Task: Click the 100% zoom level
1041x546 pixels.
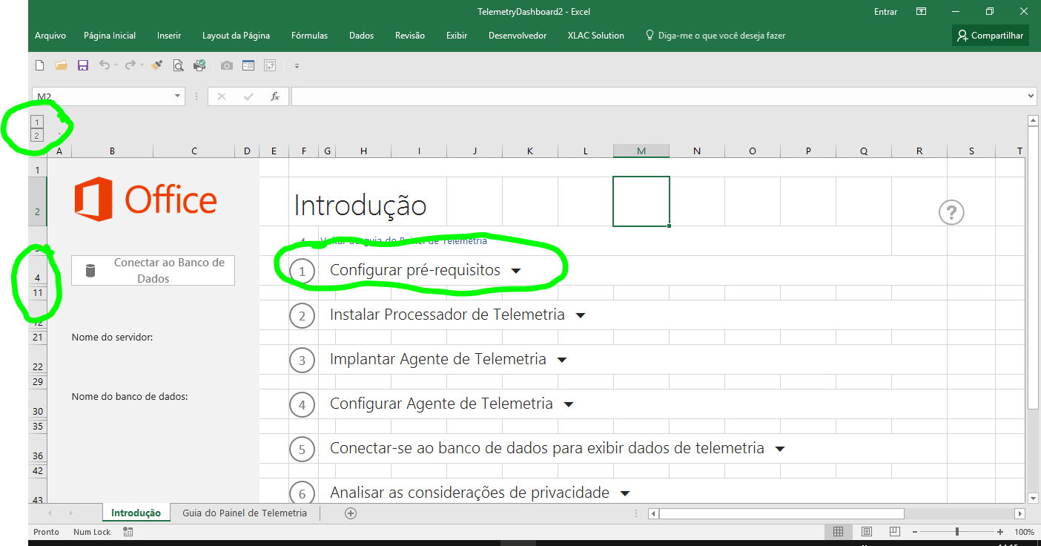Action: pyautogui.click(x=1024, y=532)
